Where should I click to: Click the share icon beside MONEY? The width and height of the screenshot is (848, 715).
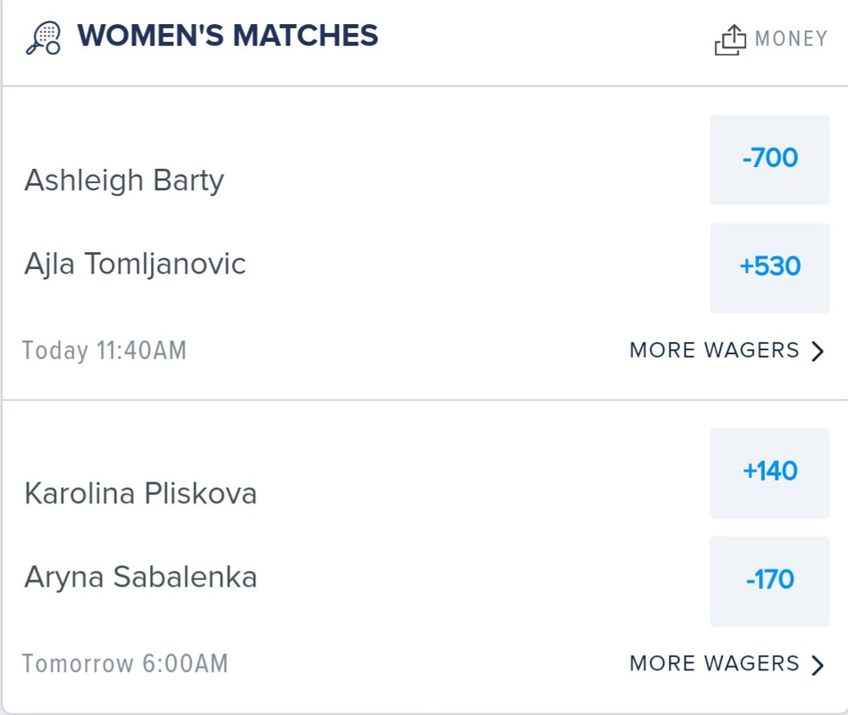tap(730, 39)
